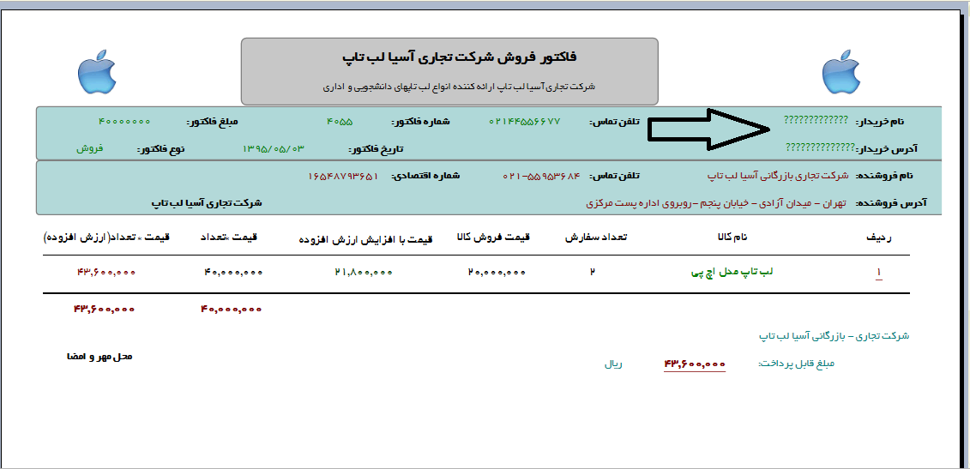The height and width of the screenshot is (469, 970).
Task: Click the green invoice type value فروش
Action: [90, 149]
